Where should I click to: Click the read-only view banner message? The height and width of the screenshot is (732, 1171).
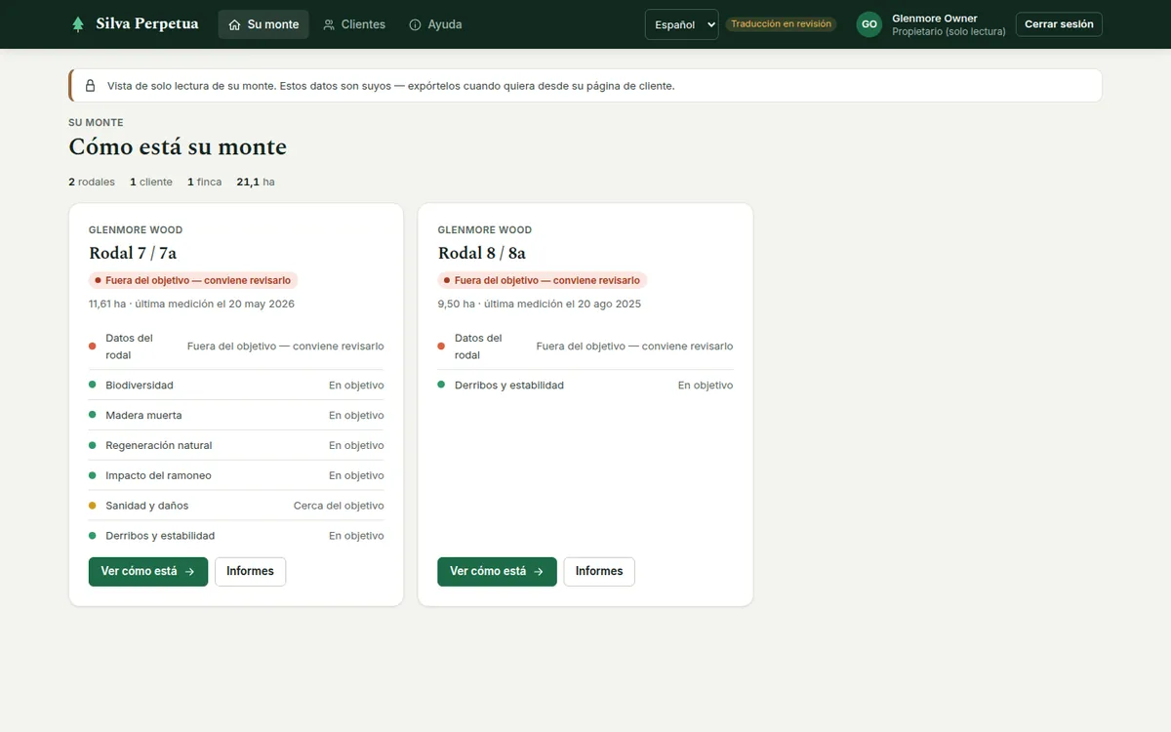click(x=390, y=86)
